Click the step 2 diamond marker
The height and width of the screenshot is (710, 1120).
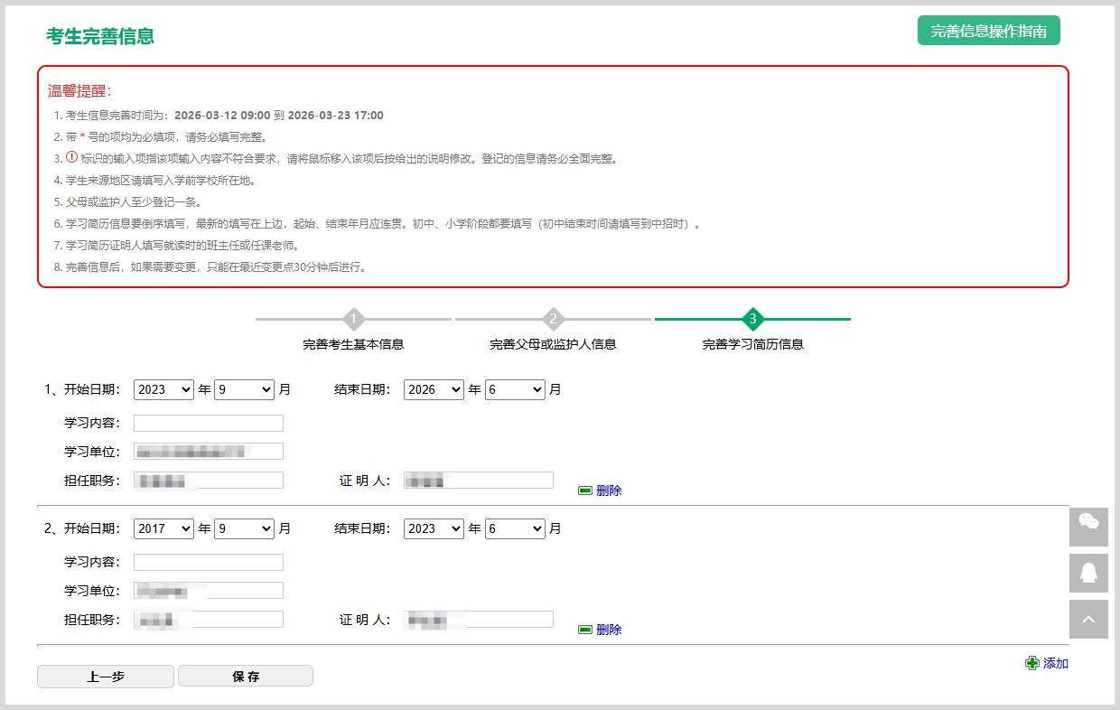[553, 319]
